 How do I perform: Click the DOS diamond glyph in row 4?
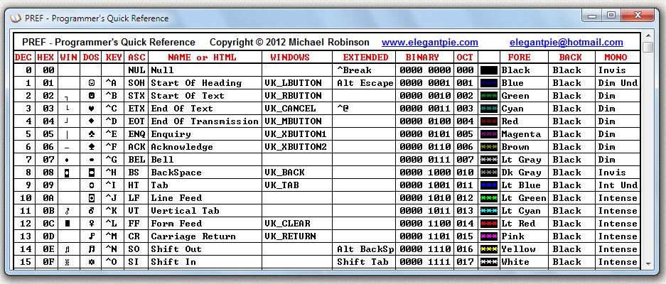point(91,121)
